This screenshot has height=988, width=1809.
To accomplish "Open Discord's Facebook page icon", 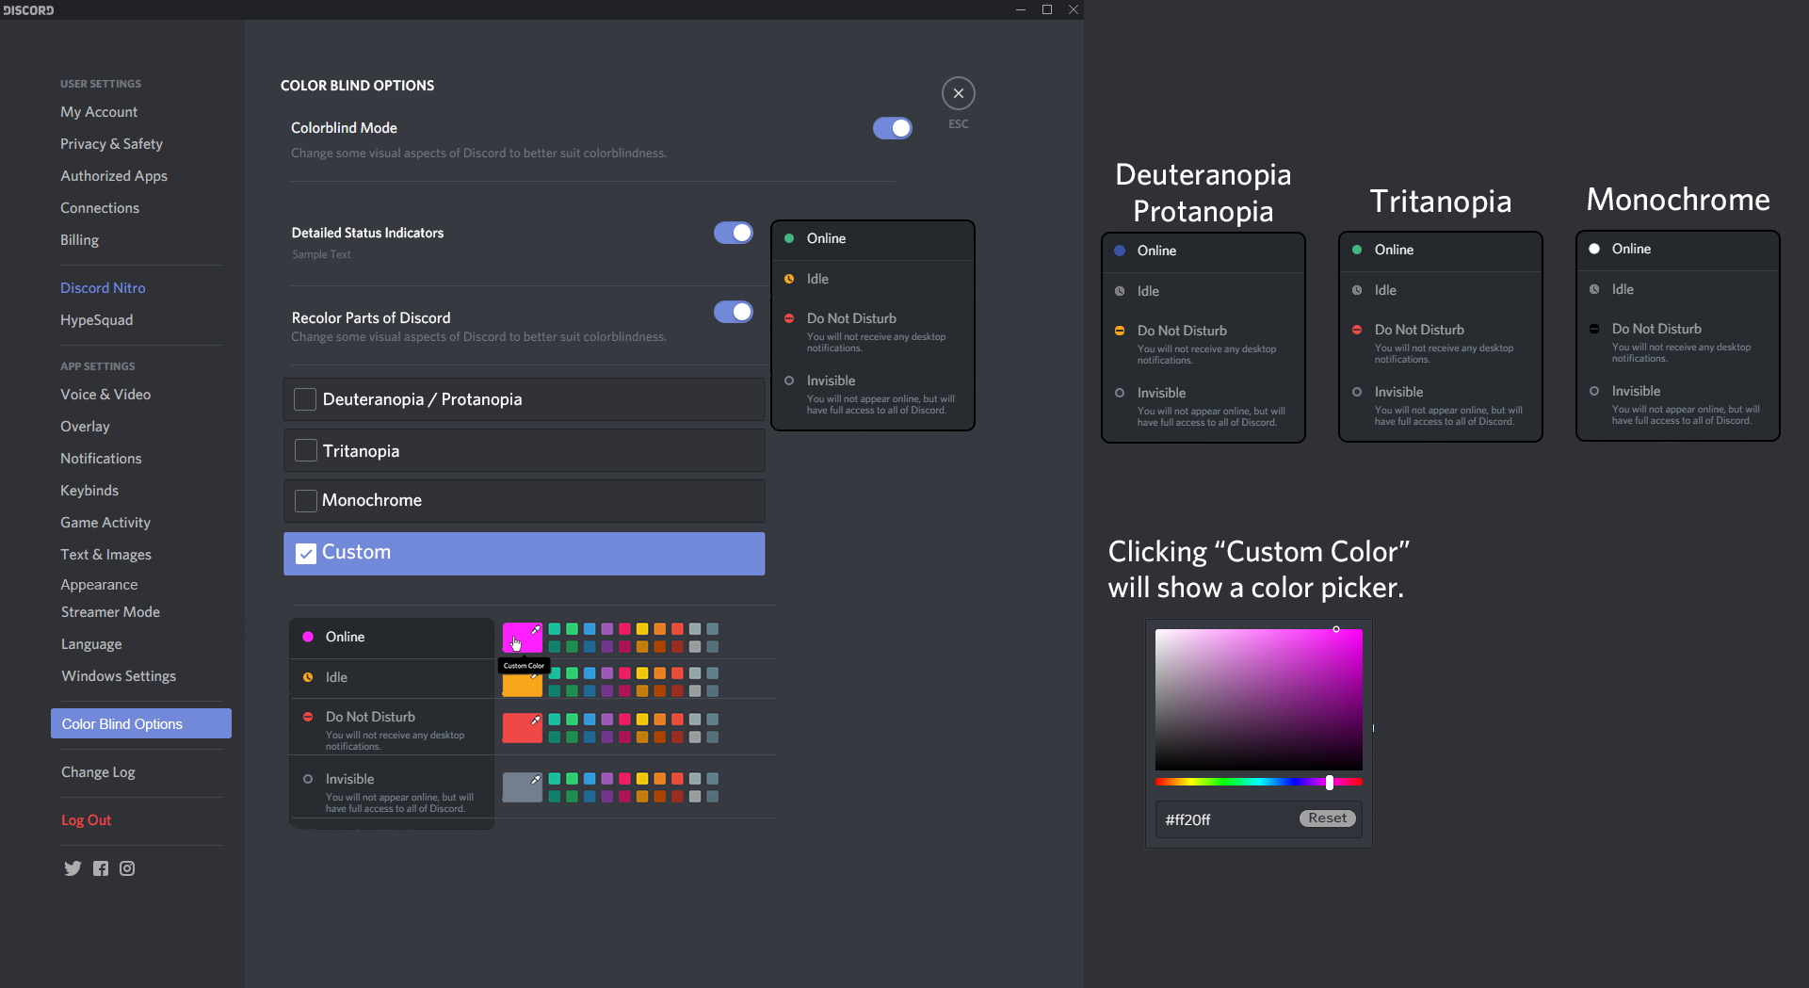I will pos(101,868).
